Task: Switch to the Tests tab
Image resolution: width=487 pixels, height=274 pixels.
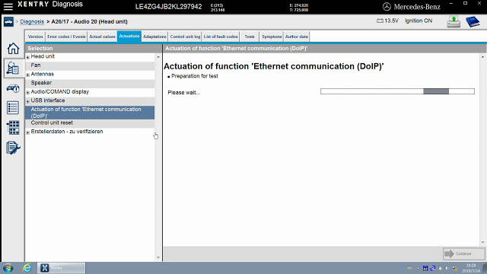Action: click(250, 37)
